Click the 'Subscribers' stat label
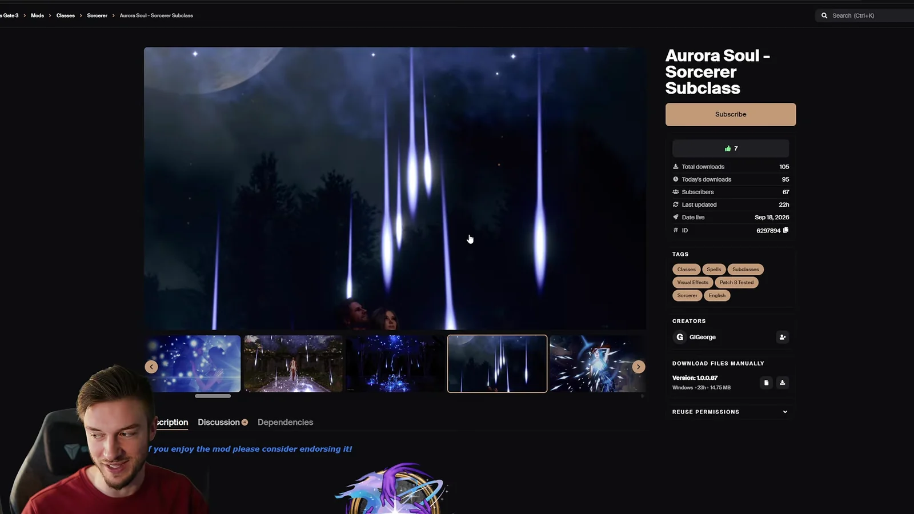 (x=697, y=192)
